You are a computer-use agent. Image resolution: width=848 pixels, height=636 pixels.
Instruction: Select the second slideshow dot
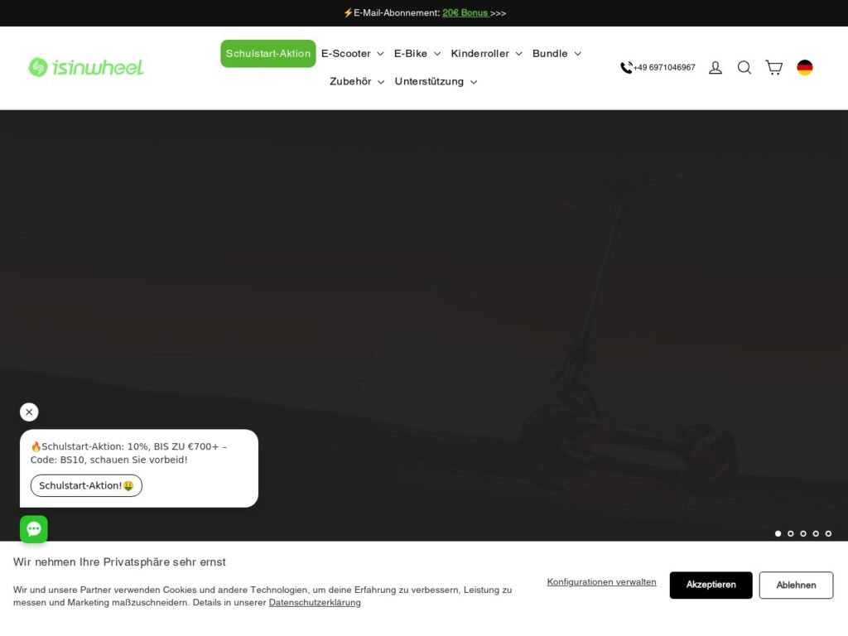791,534
